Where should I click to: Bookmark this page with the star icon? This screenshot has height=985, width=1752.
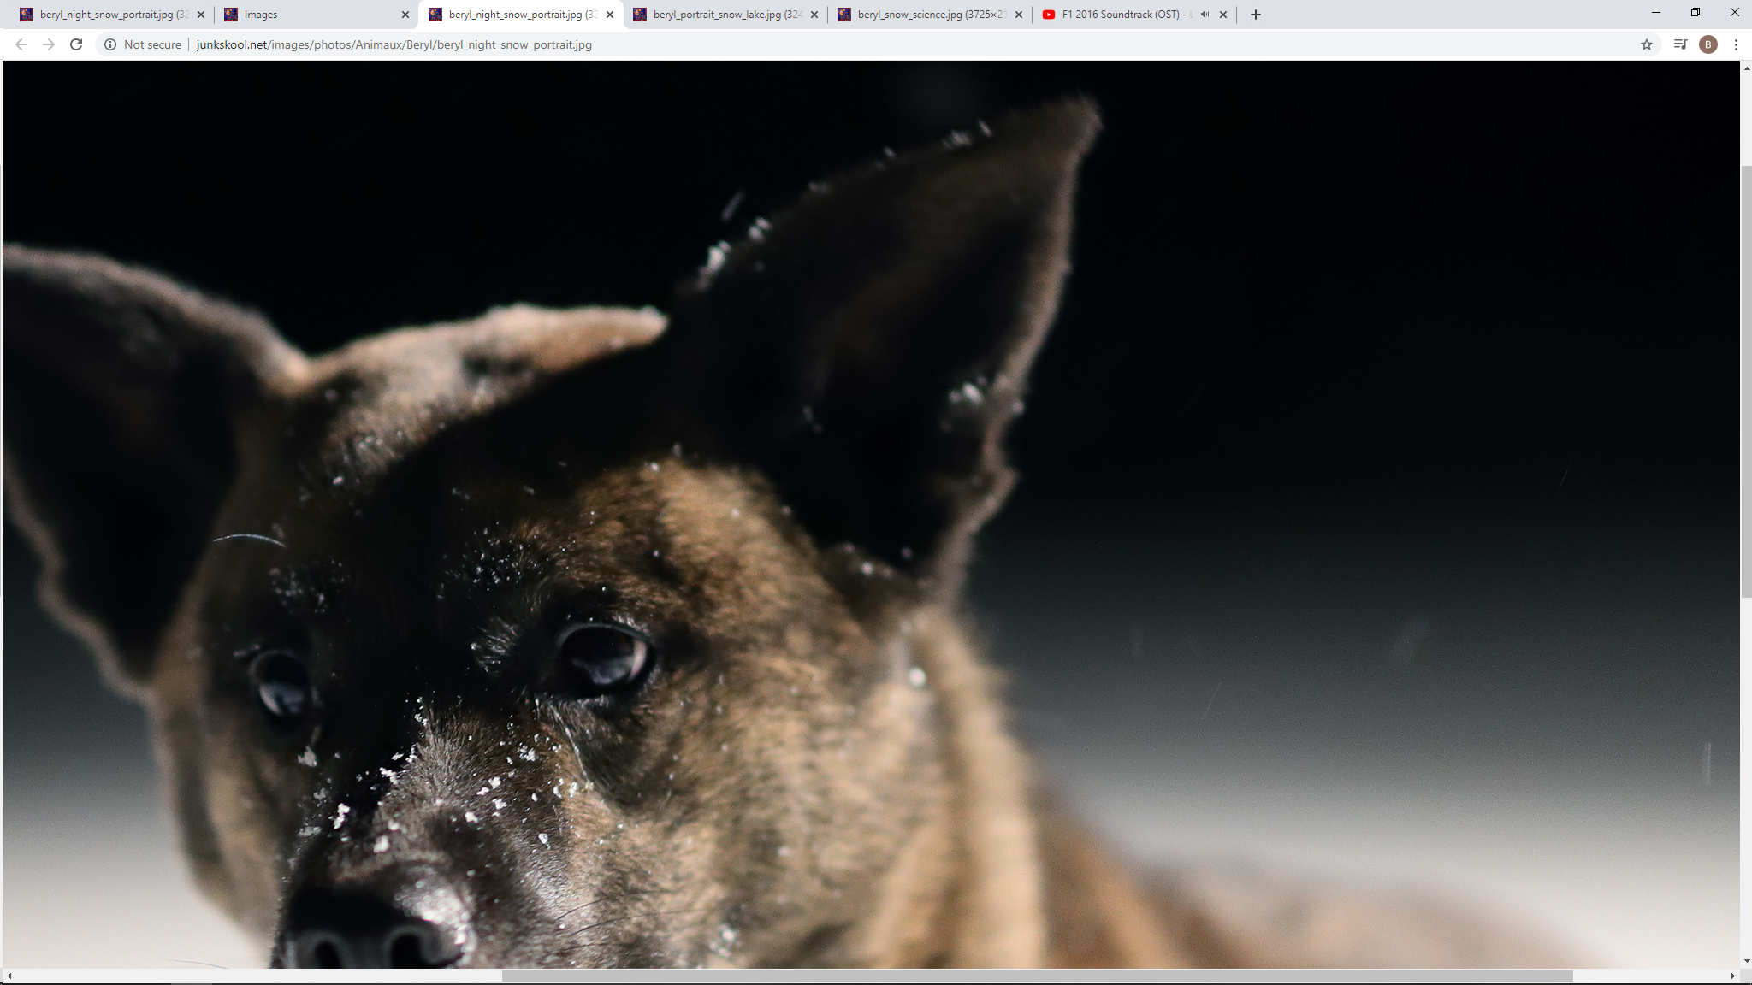click(x=1647, y=44)
